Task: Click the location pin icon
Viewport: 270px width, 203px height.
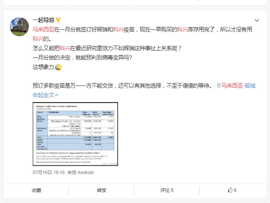Action: 219,86
